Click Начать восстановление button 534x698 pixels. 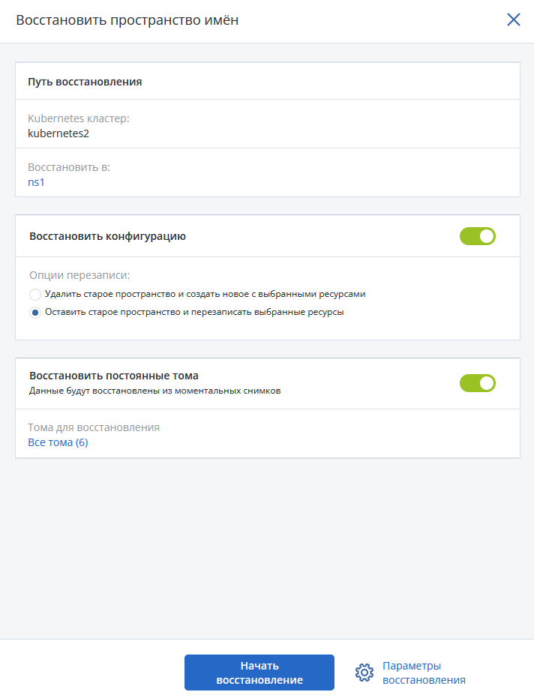(259, 673)
